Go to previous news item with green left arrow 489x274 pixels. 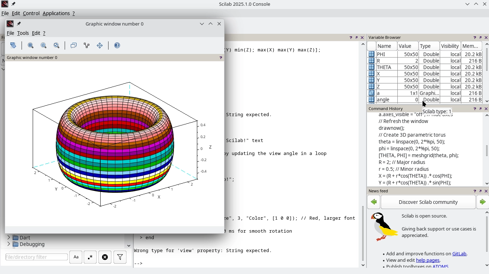[374, 202]
